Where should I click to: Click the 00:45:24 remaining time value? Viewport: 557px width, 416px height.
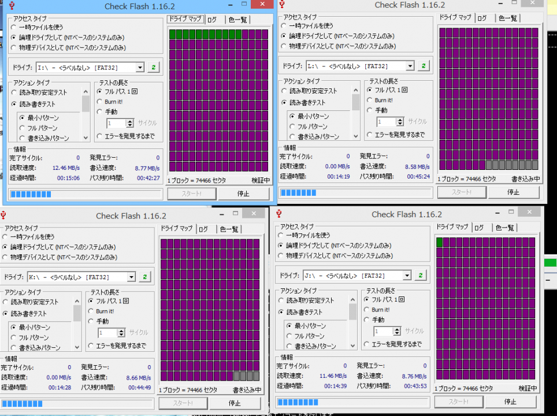[418, 176]
